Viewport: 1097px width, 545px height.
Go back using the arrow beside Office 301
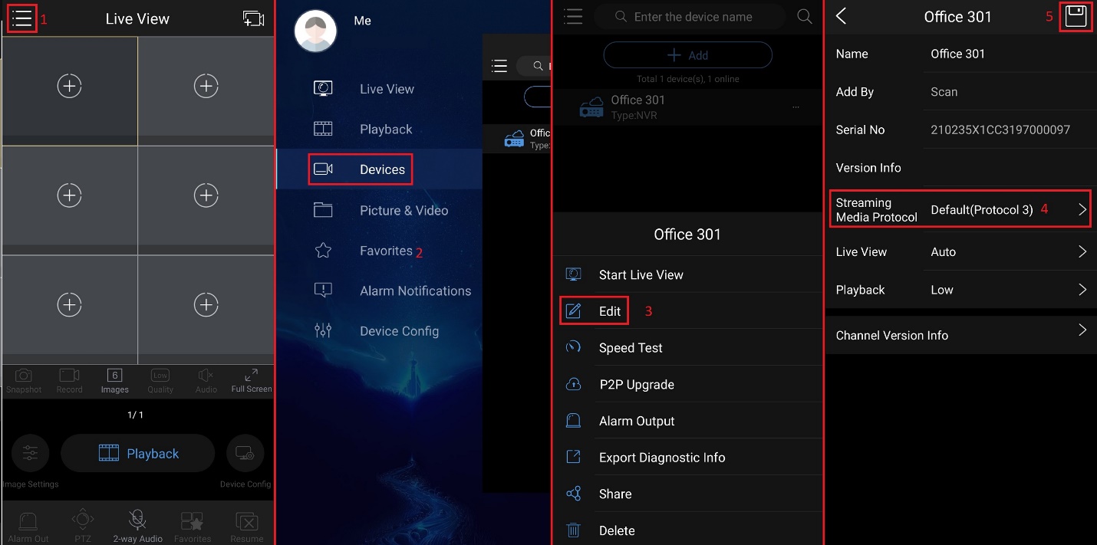(x=842, y=17)
